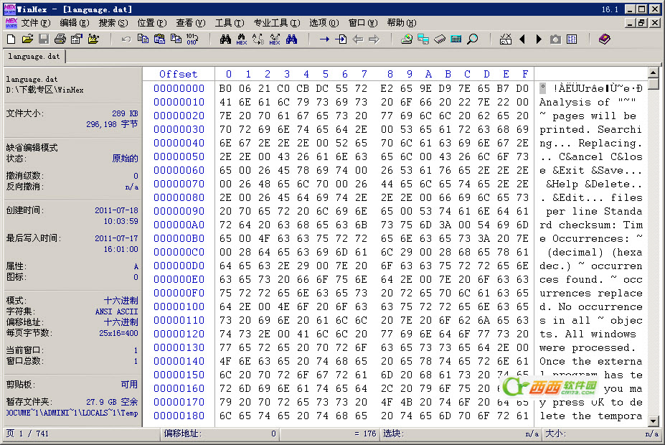Click the Save floppy disk icon
The width and height of the screenshot is (665, 445).
point(44,39)
